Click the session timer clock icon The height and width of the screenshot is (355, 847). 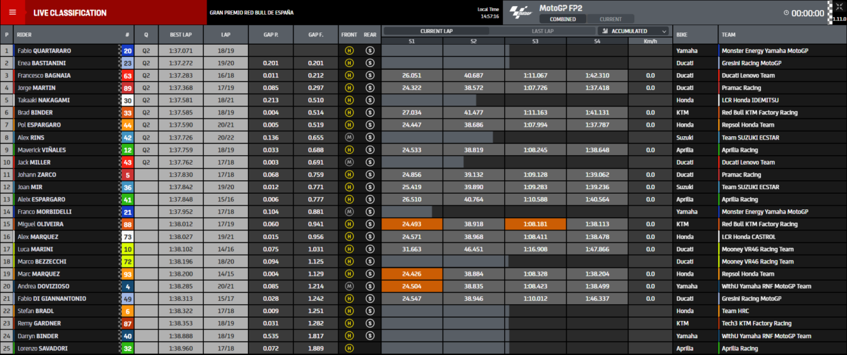[786, 13]
